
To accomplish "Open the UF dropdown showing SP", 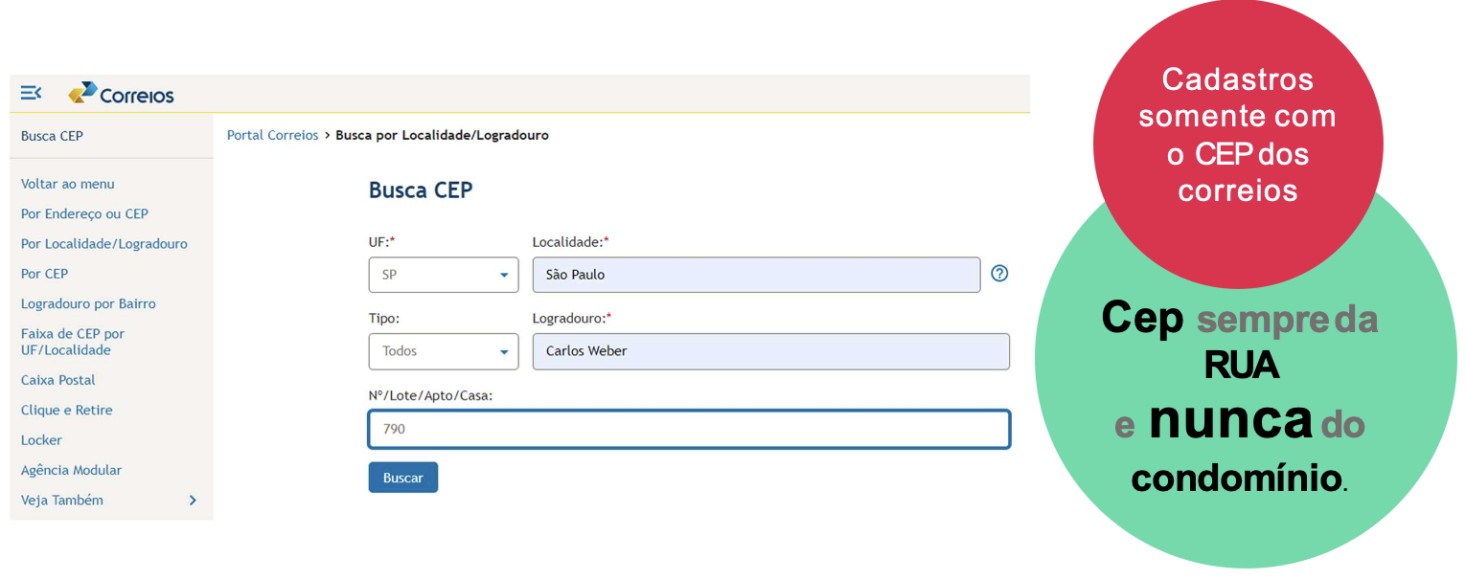I will tap(444, 275).
